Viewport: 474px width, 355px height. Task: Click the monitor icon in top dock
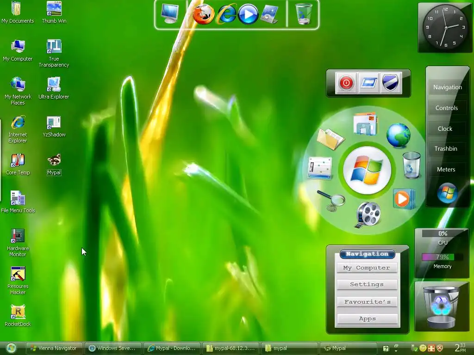coord(169,14)
